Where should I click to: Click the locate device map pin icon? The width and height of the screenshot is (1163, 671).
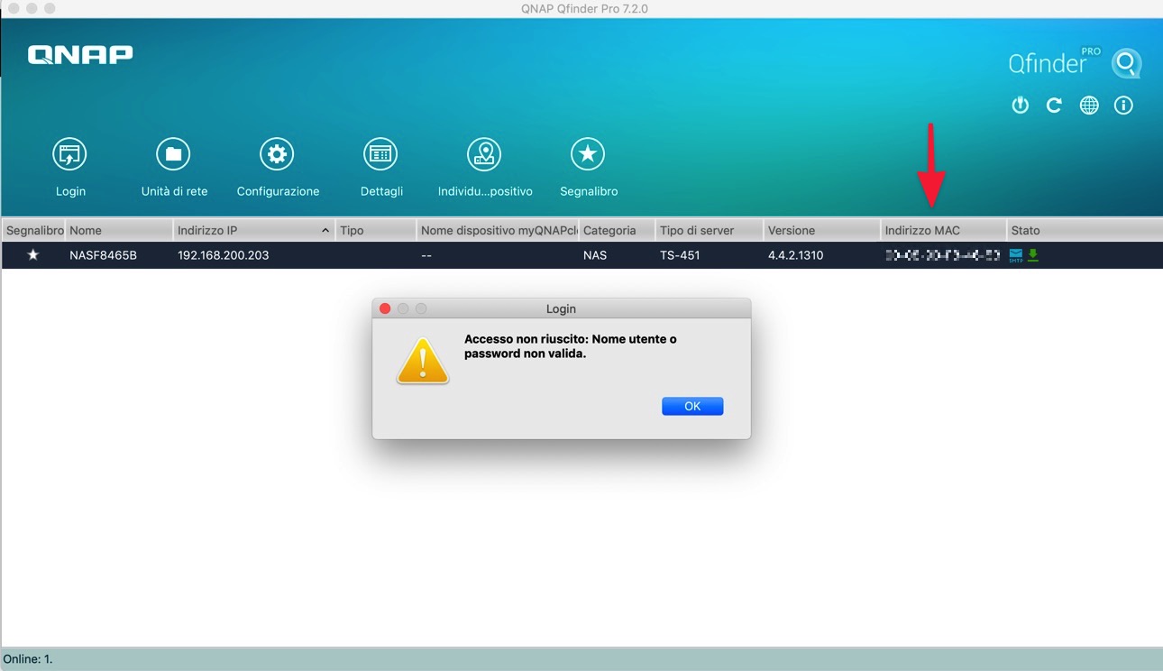tap(484, 155)
